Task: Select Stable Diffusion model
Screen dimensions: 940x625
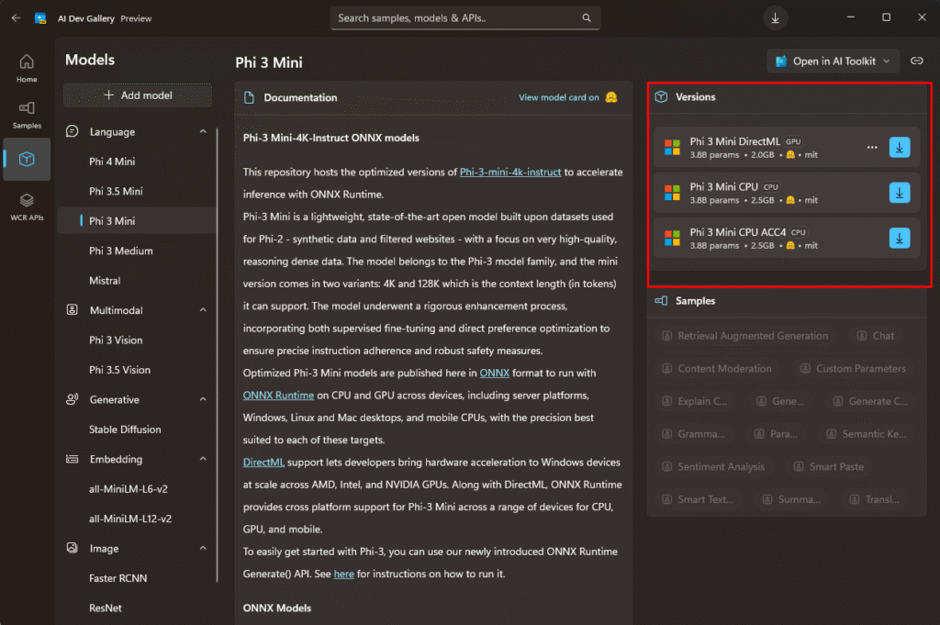Action: point(125,430)
